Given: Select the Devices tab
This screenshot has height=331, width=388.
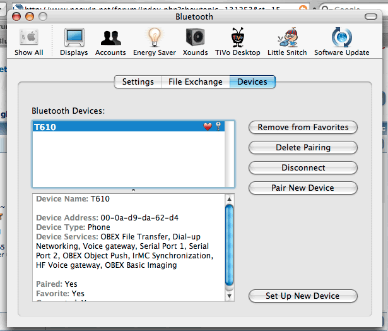Looking at the screenshot, I should coord(252,81).
